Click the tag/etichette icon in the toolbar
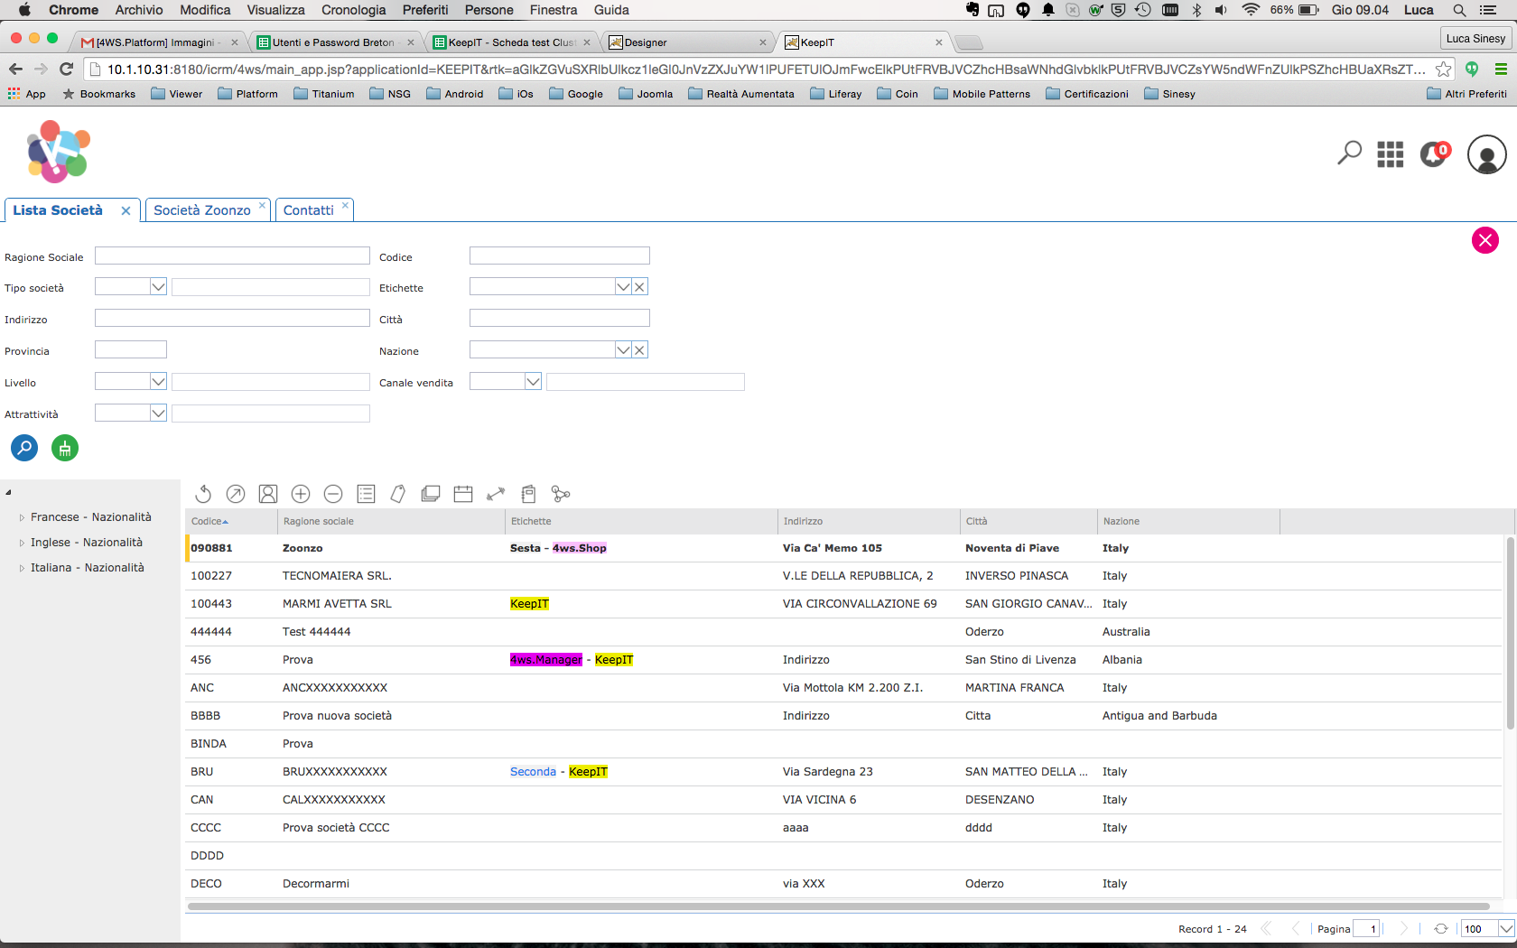The height and width of the screenshot is (948, 1517). click(398, 494)
